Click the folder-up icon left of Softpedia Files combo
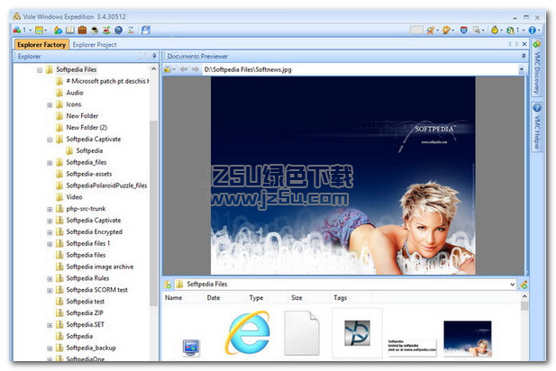Image resolution: width=556 pixels, height=371 pixels. (x=168, y=285)
